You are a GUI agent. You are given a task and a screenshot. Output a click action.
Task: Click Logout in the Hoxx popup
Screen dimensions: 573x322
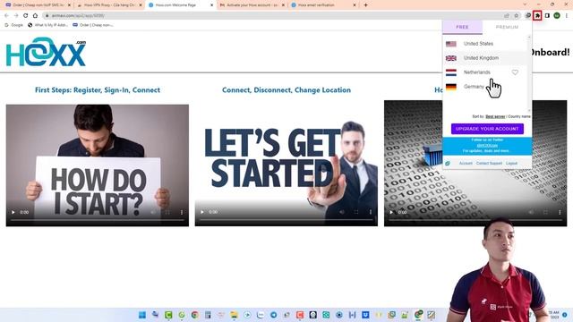point(511,163)
